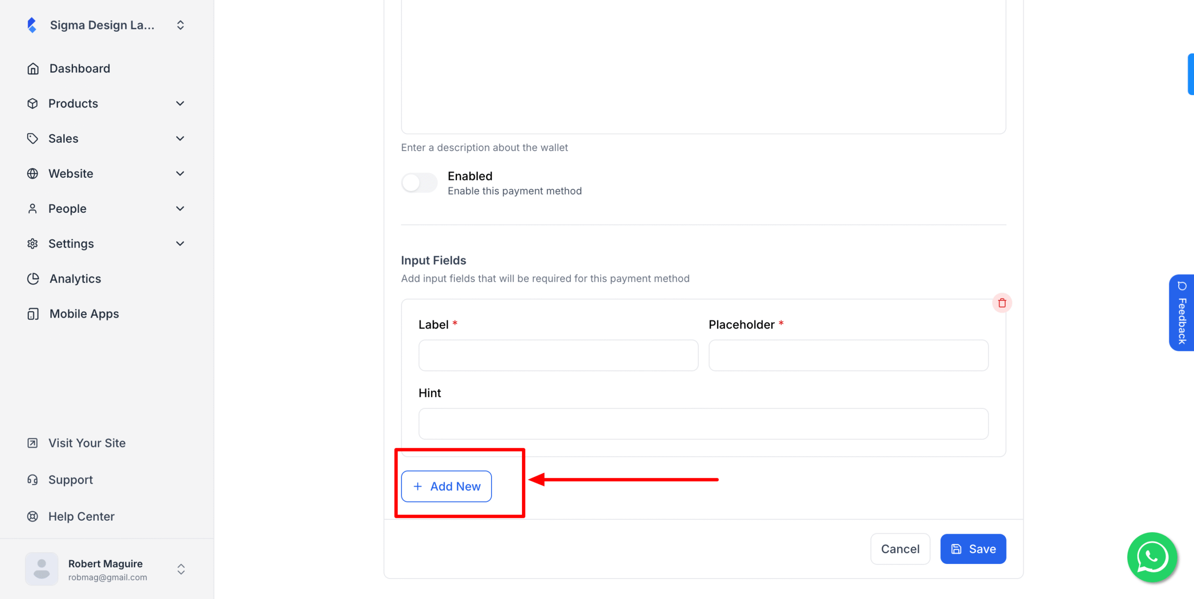This screenshot has height=599, width=1194.
Task: Cancel the payment method edits
Action: [900, 549]
